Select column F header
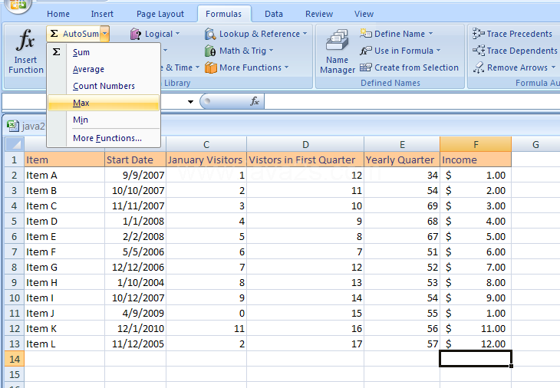The width and height of the screenshot is (560, 388). (x=476, y=145)
